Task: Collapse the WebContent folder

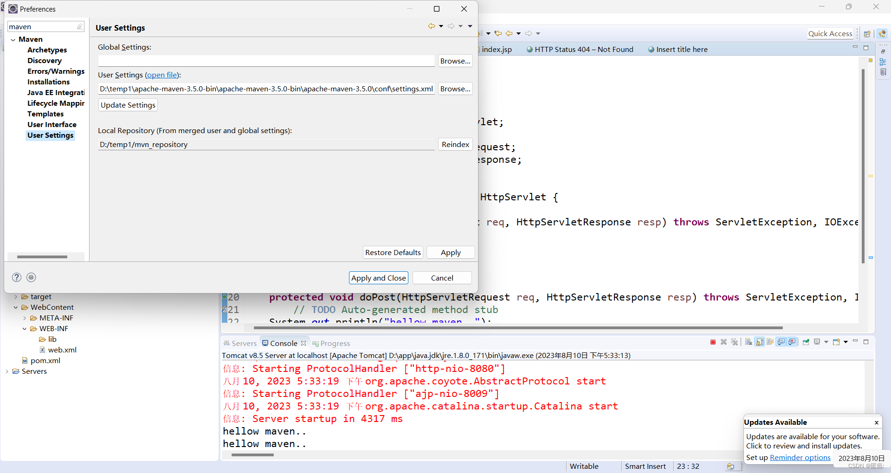Action: (16, 307)
